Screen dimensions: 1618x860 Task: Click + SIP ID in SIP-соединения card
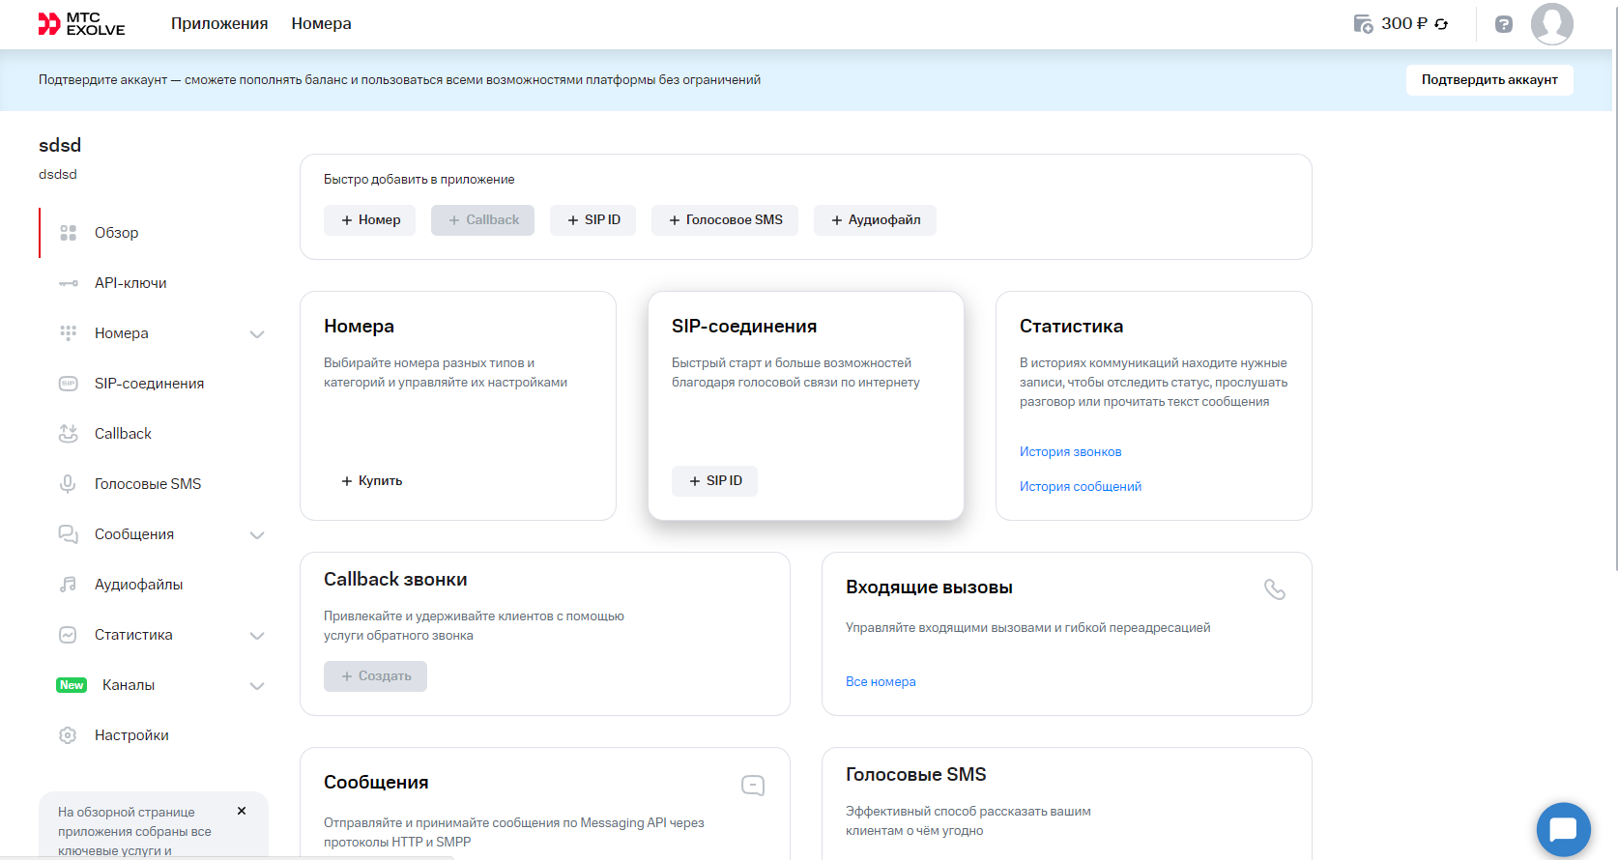pos(715,481)
